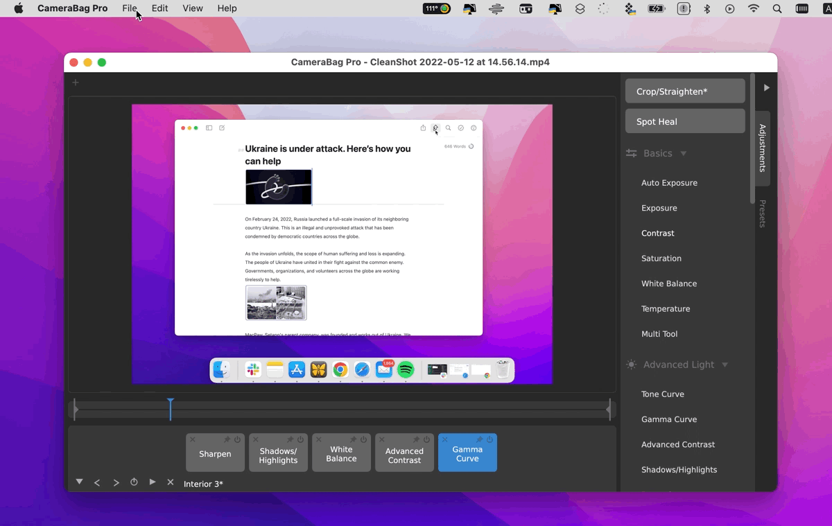Toggle power on Gamma Curve tile

(x=489, y=440)
